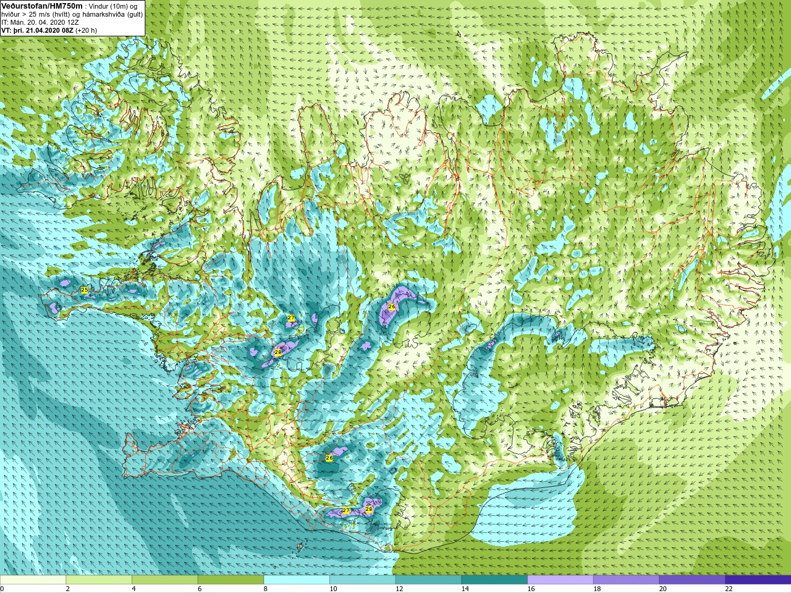Click the 'Veðurstofan/HM750m' title text
This screenshot has height=593, width=791.
(41, 6)
